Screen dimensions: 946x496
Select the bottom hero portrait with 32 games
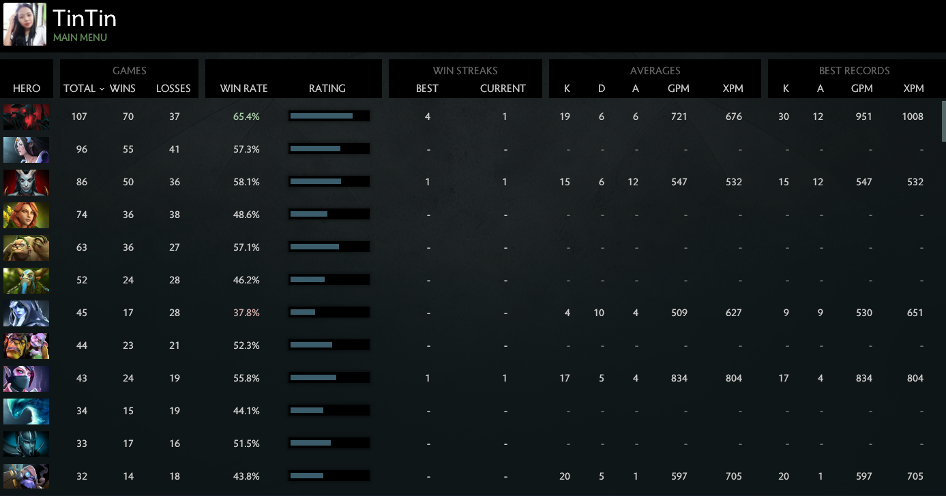[x=27, y=476]
